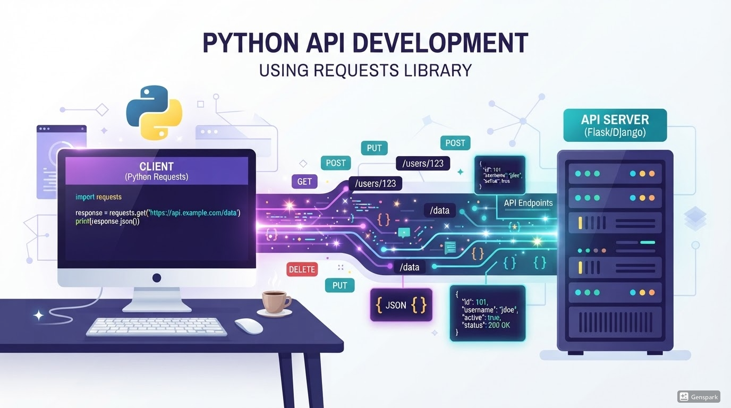Viewport: 731px width, 408px height.
Task: Click the GET method tag
Action: [304, 182]
